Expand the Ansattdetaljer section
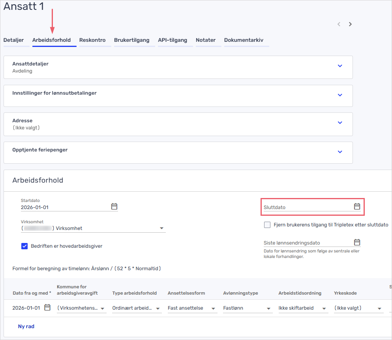The width and height of the screenshot is (392, 340). click(340, 66)
